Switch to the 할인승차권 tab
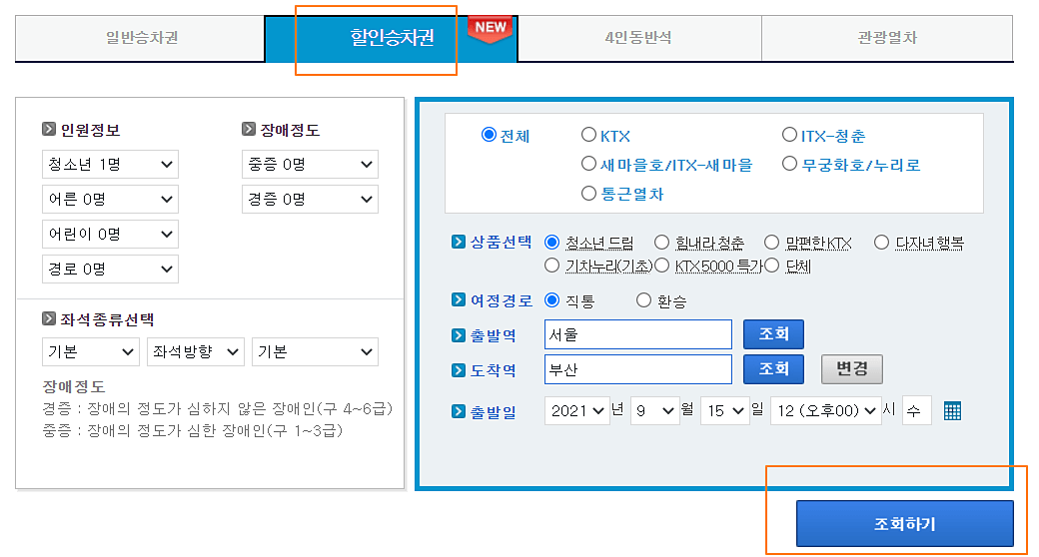 (391, 38)
